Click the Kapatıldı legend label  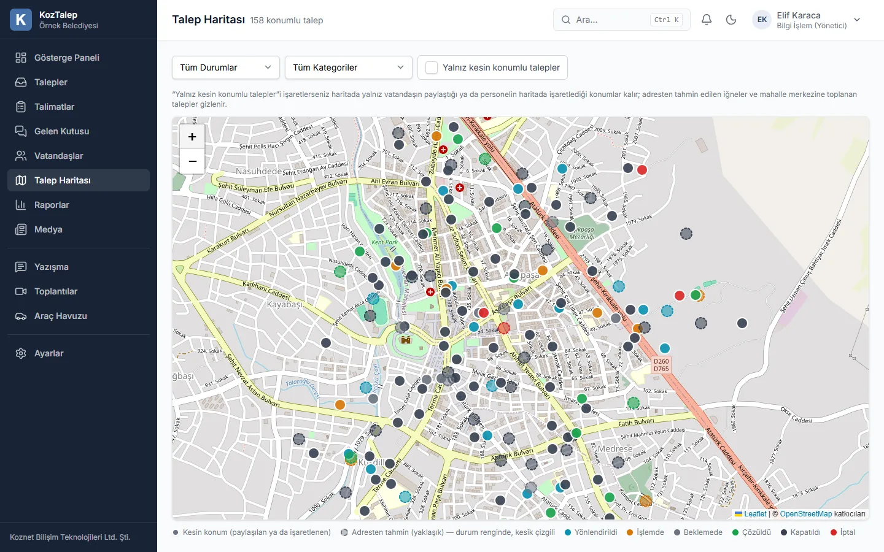[x=805, y=532]
